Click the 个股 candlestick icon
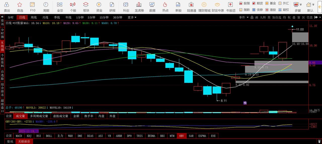The width and height of the screenshot is (322, 144). click(x=73, y=7)
